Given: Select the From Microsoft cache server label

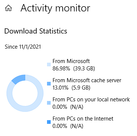Looking at the screenshot, I should pos(87,80).
